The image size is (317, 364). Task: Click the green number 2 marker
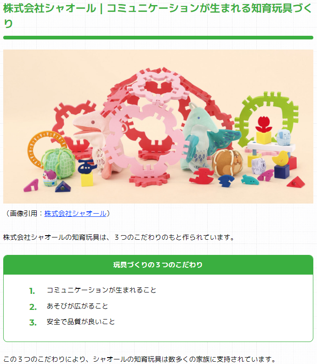click(33, 307)
